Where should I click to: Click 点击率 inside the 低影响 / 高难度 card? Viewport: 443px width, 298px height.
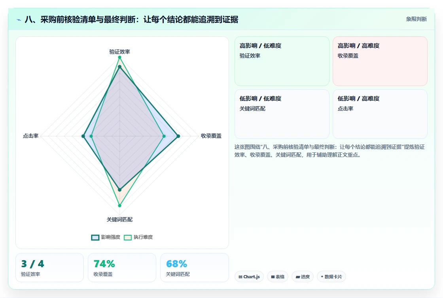click(x=345, y=109)
